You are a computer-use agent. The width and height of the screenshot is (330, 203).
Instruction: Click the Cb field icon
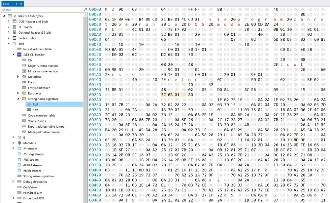(24, 60)
